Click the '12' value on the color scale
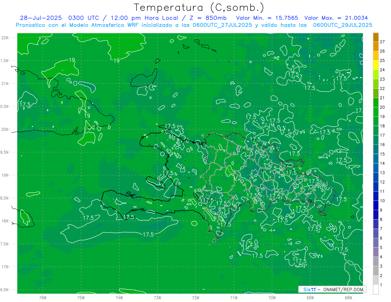This screenshot has width=391, height=302. 382,182
